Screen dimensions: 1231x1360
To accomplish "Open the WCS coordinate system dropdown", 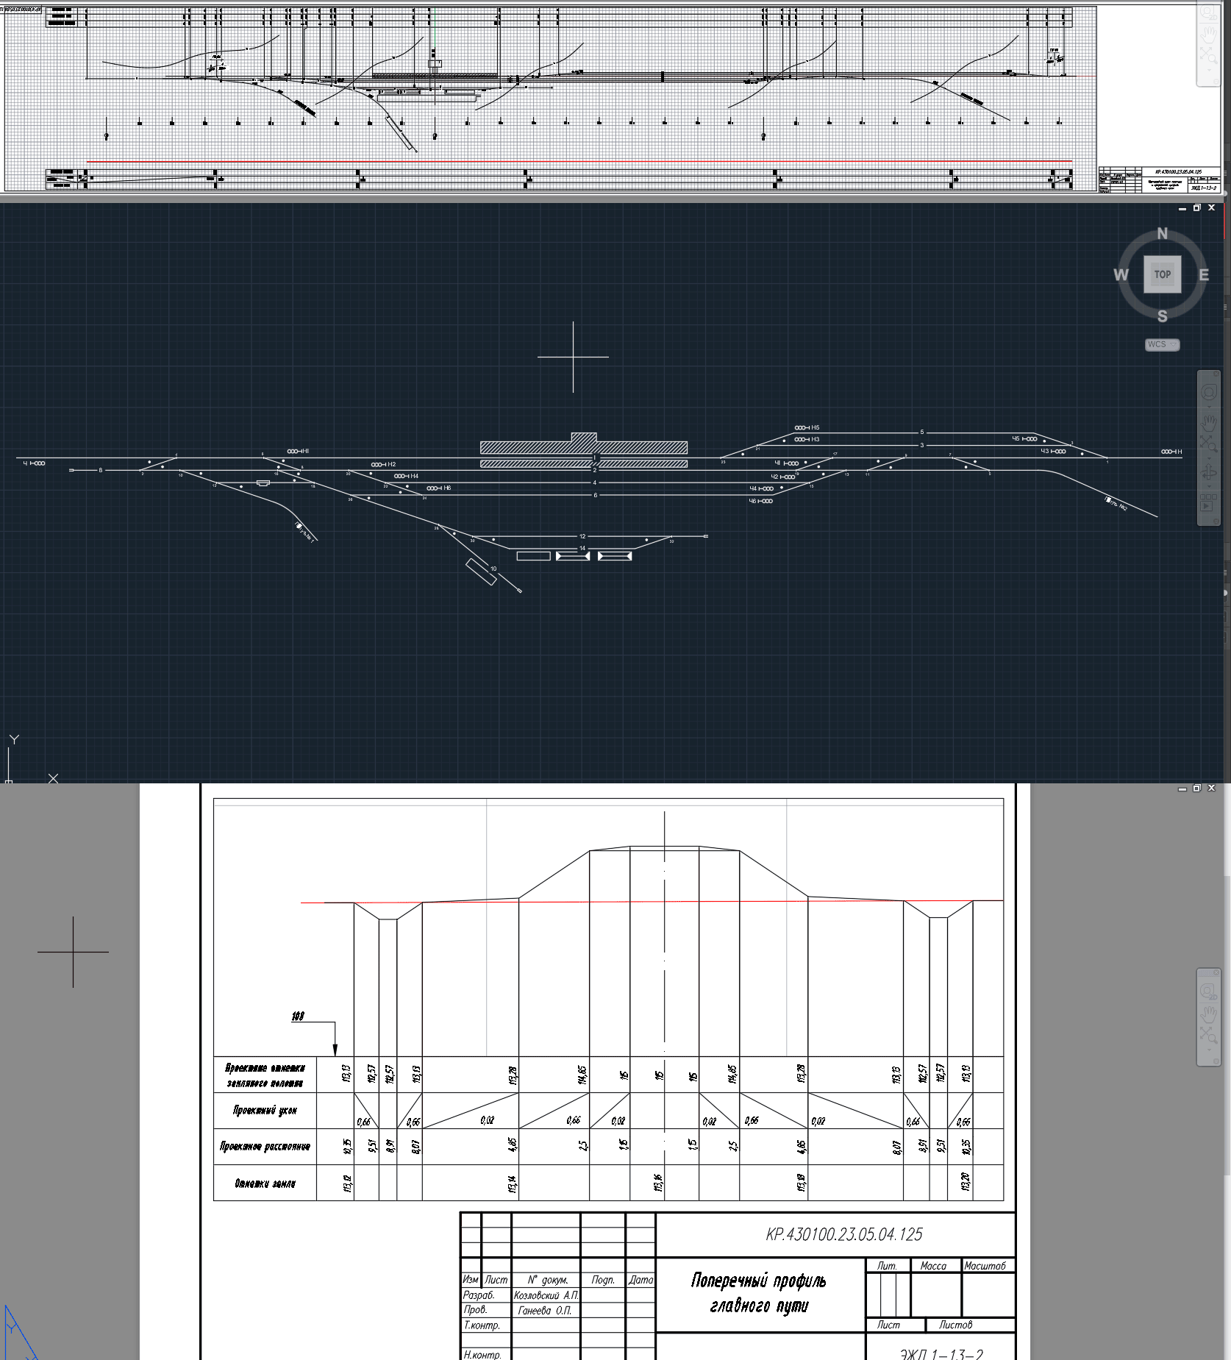I will pos(1162,344).
